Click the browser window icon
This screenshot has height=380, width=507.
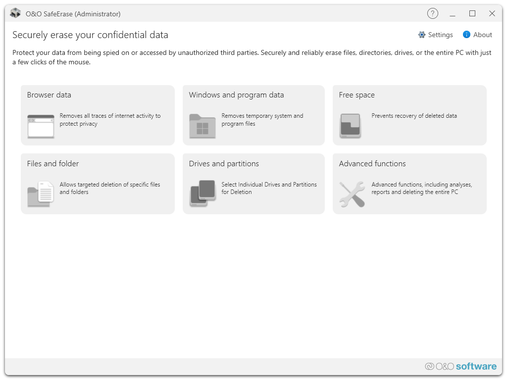pos(41,126)
